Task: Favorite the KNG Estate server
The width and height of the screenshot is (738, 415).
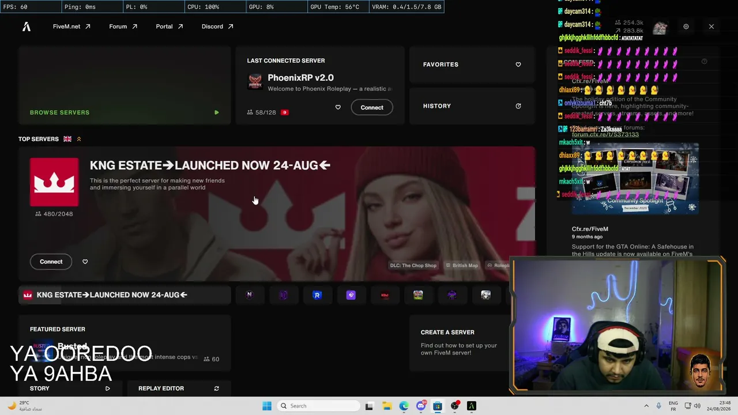Action: (x=85, y=262)
